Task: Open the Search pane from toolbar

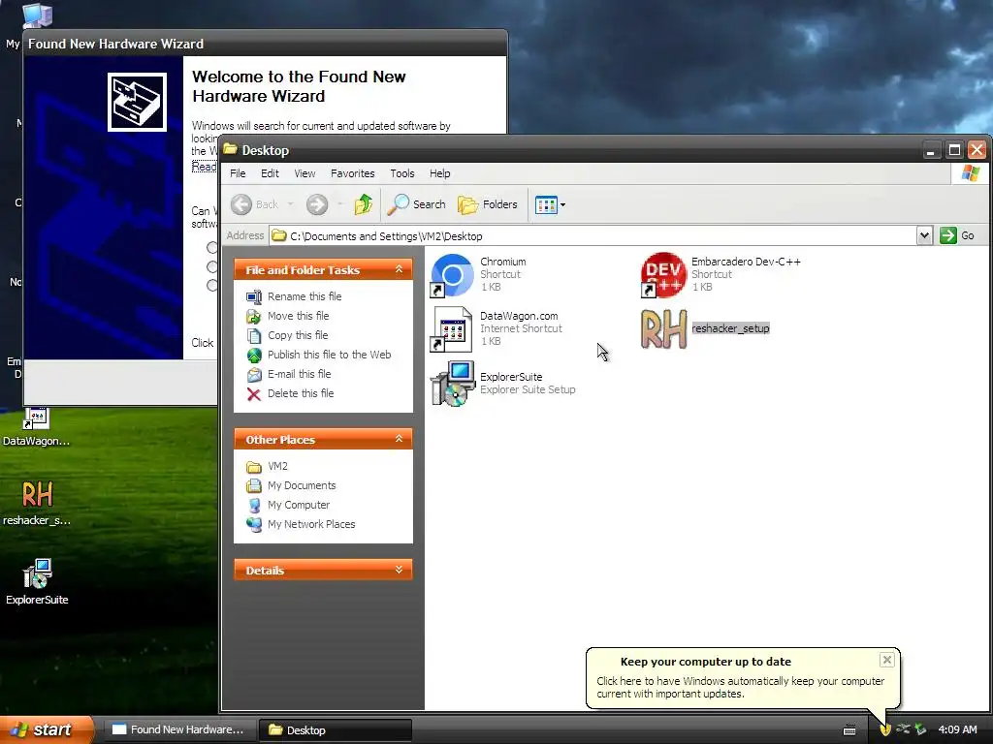Action: click(x=417, y=204)
